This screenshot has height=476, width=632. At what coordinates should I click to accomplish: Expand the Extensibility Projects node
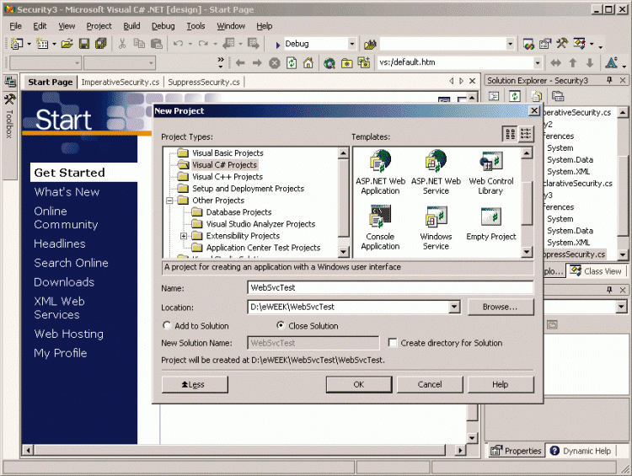(184, 236)
